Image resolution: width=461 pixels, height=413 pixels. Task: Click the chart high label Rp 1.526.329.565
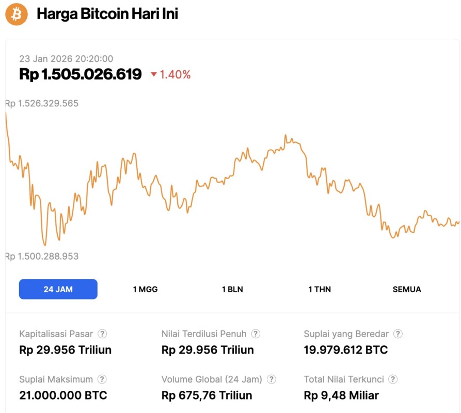tap(42, 103)
